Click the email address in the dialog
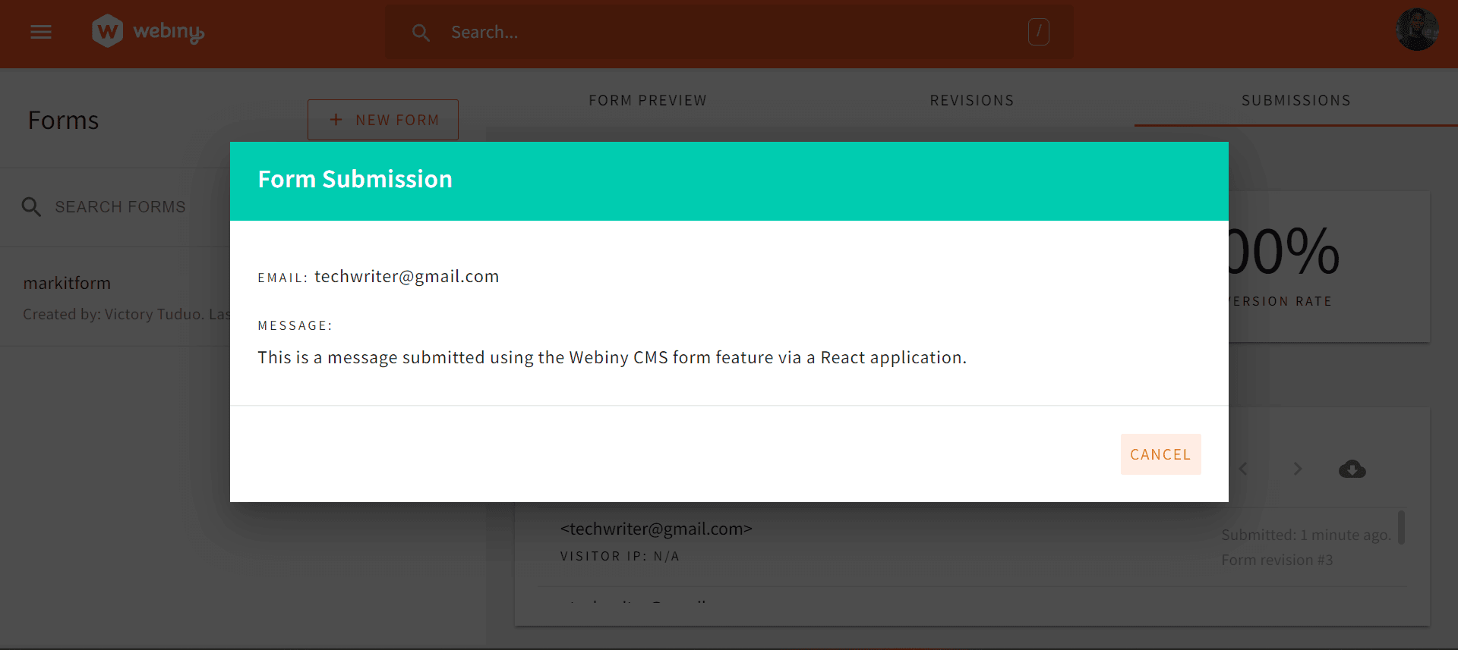The width and height of the screenshot is (1458, 650). [406, 277]
